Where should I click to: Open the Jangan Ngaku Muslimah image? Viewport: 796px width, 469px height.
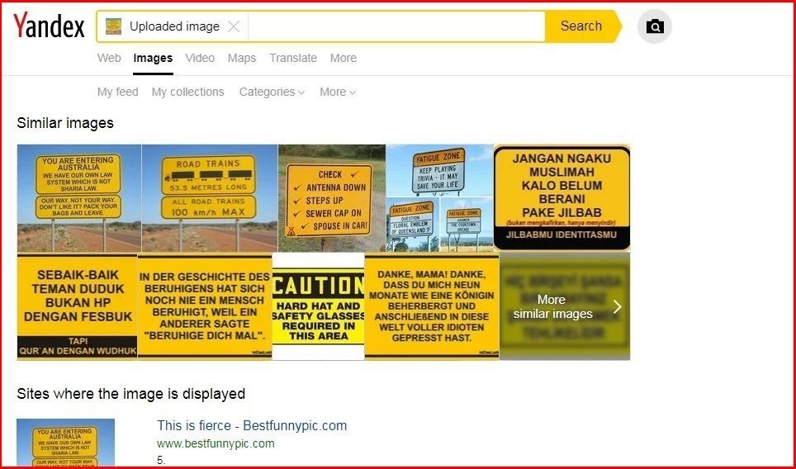pos(562,198)
